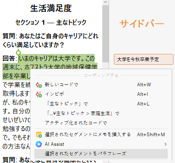Image resolution: width=175 pixels, height=163 pixels.
Task: Choose アクティブ化されたコードで option
Action: tap(101, 123)
